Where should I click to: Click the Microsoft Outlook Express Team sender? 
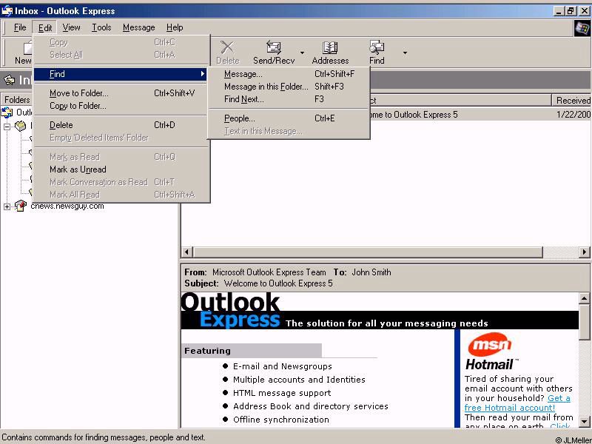pos(269,272)
